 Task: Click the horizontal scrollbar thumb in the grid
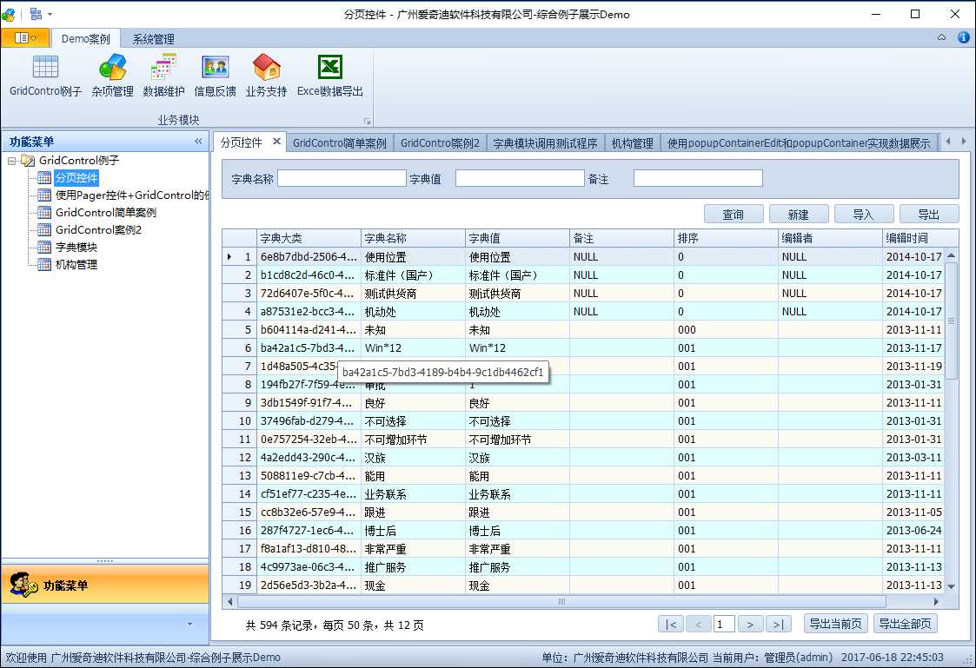click(x=561, y=601)
